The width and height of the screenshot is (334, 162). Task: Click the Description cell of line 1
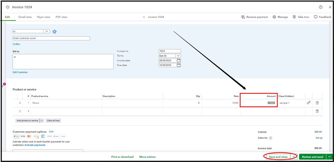tap(132, 103)
